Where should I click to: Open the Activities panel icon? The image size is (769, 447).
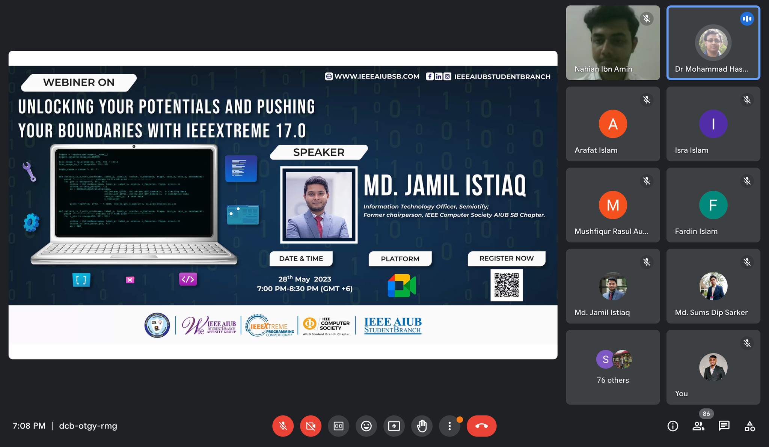(749, 426)
